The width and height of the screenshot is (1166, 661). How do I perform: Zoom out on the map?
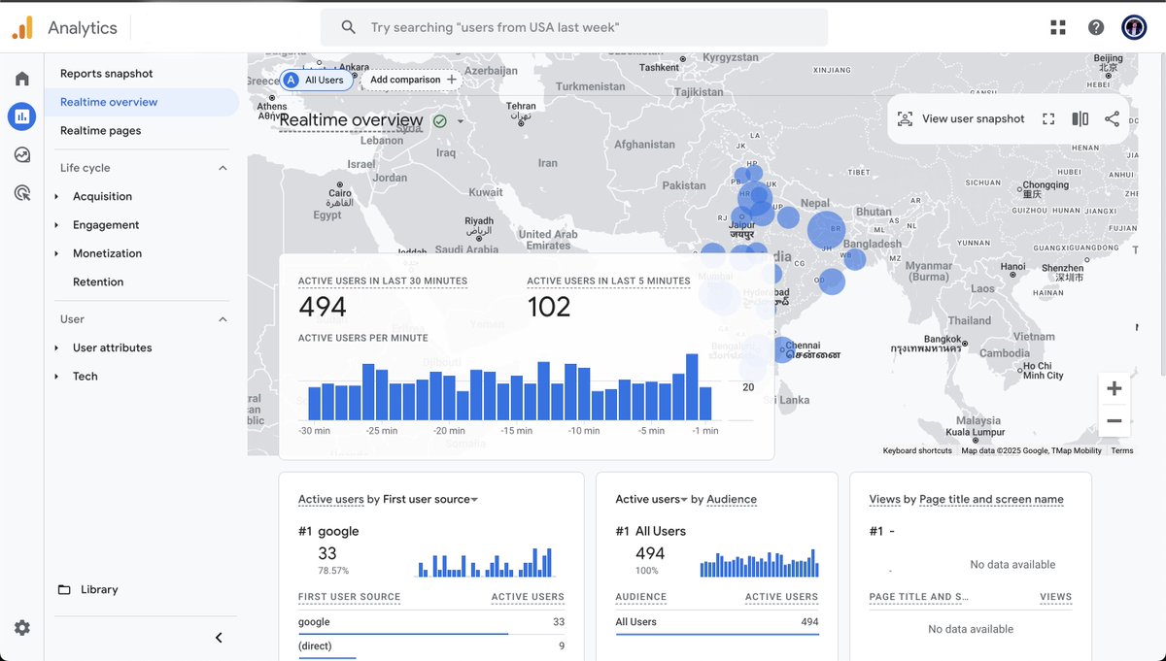point(1115,421)
